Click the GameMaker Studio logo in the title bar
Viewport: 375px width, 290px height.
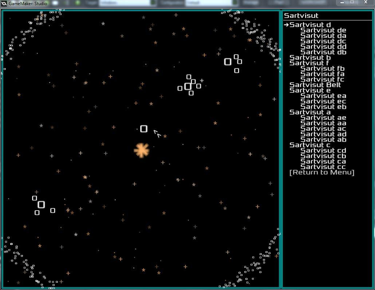pyautogui.click(x=4, y=3)
